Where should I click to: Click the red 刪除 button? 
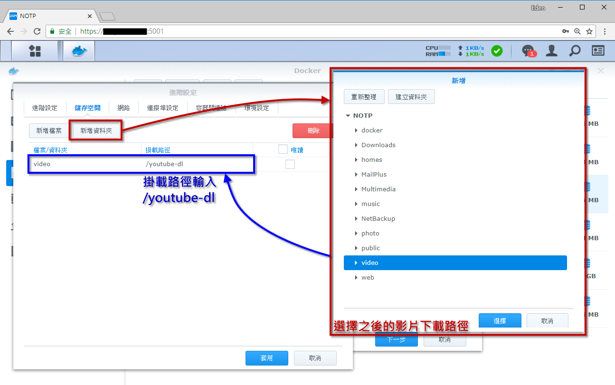point(313,131)
